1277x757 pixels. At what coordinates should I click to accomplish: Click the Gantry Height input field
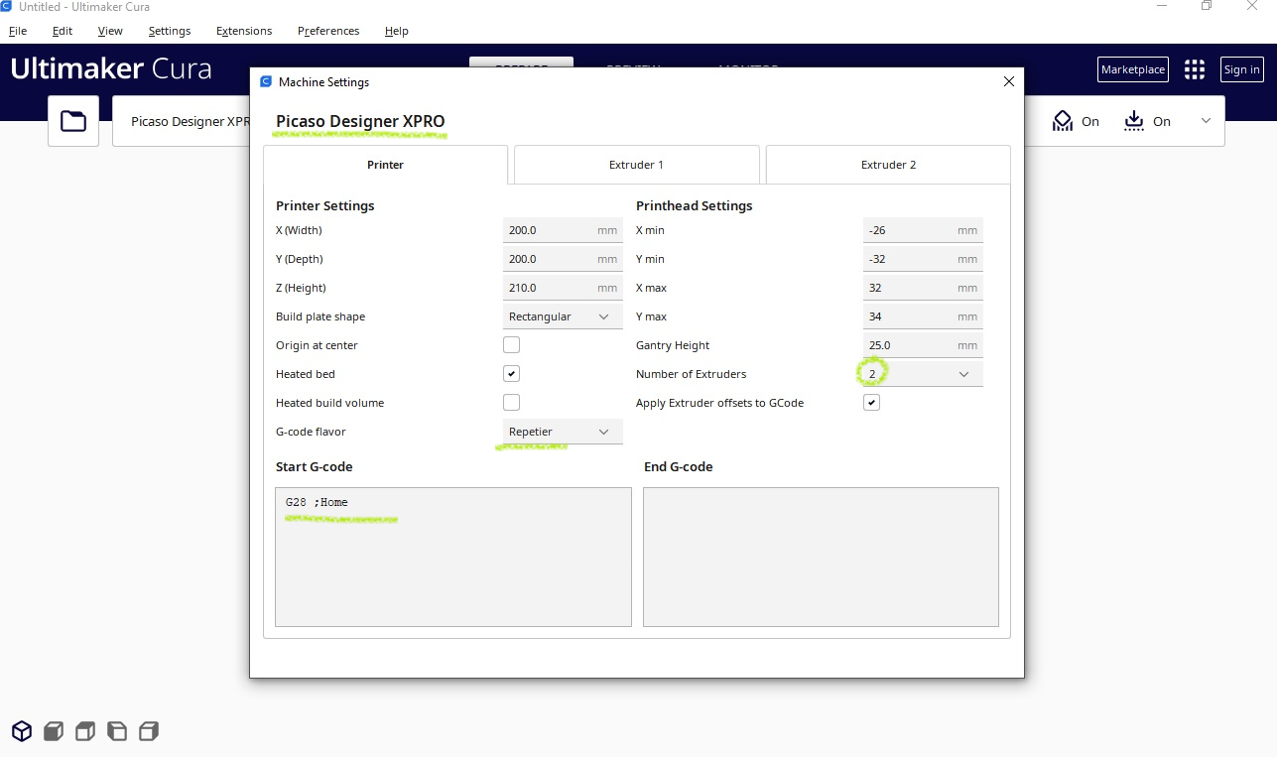point(923,345)
